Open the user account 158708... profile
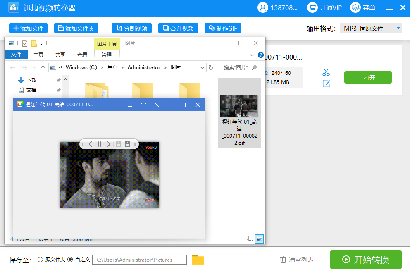 pyautogui.click(x=278, y=7)
